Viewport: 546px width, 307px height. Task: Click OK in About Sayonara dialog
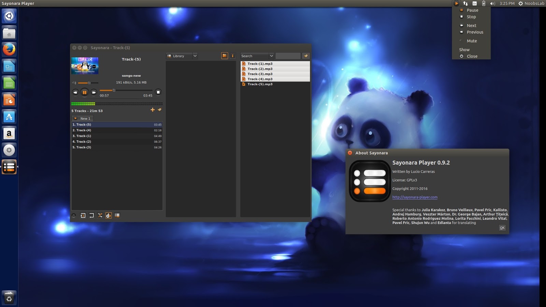[x=502, y=228]
